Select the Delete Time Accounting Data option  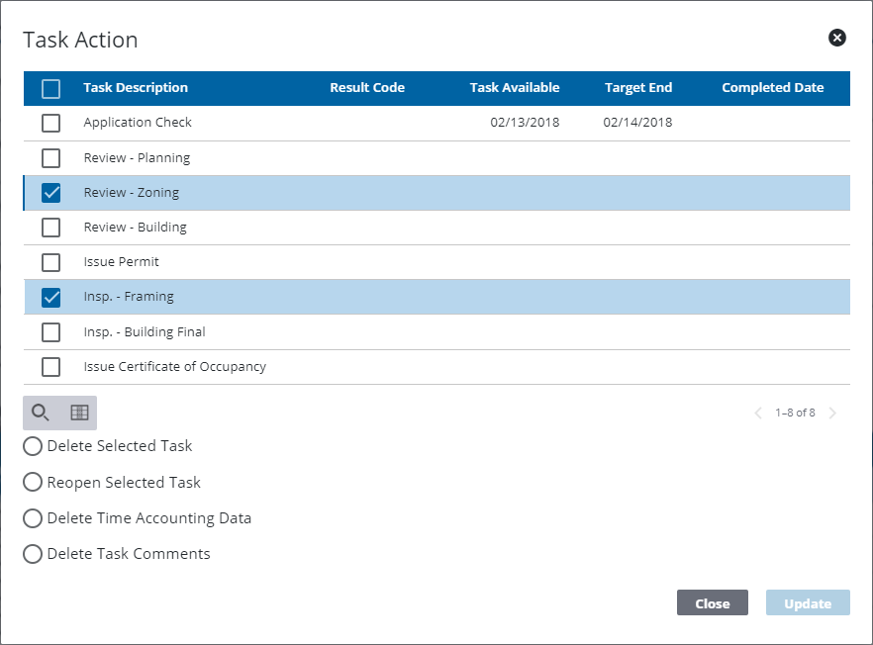[x=32, y=517]
